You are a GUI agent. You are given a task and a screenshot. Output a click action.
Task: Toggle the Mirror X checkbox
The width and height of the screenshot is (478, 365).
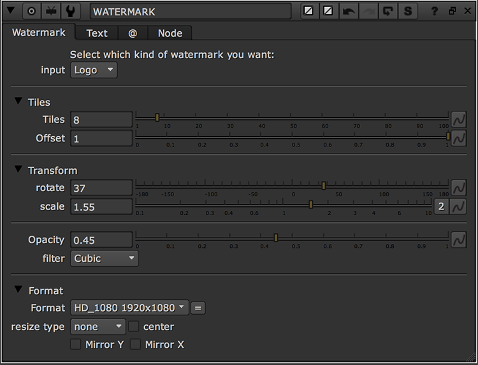tap(135, 345)
